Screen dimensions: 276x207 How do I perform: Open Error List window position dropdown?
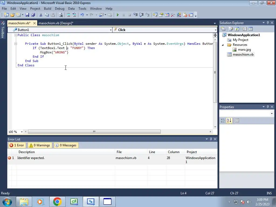(207, 139)
